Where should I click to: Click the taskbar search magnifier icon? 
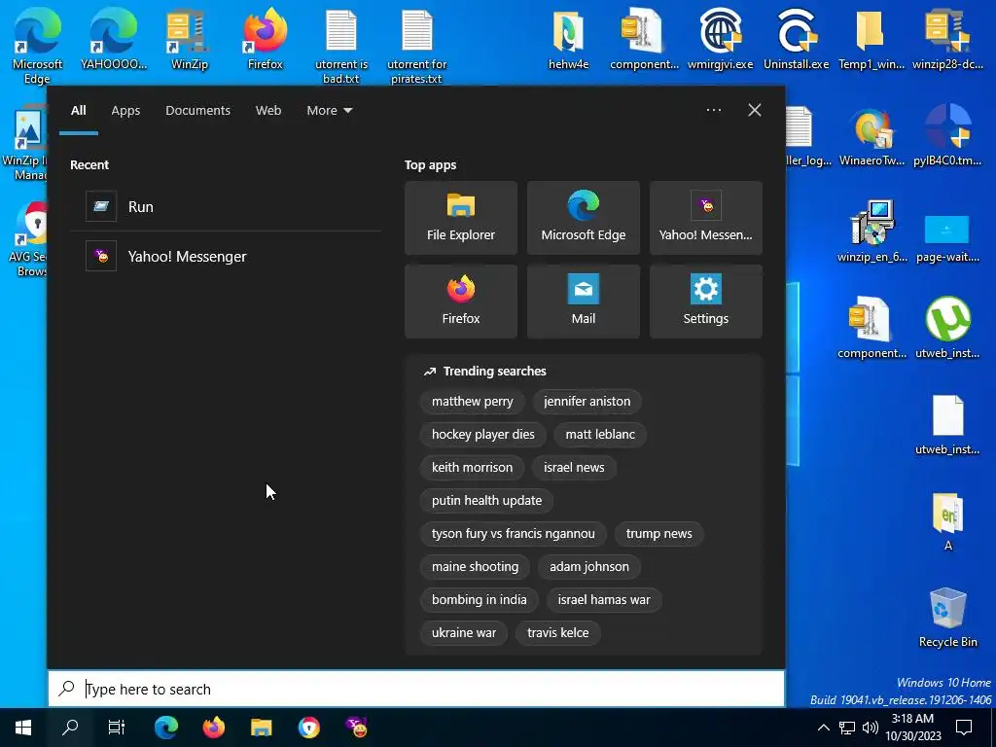(70, 728)
